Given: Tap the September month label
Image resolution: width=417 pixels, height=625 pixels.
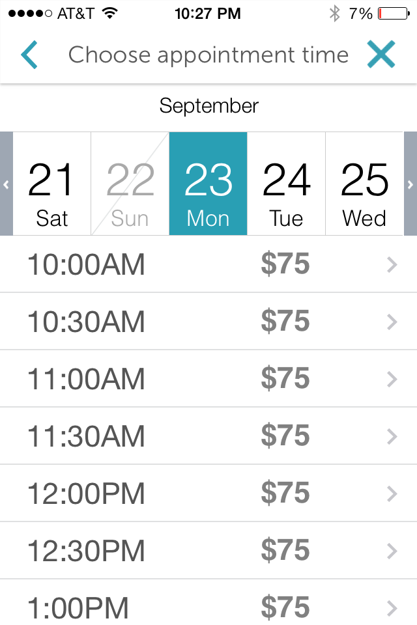Looking at the screenshot, I should [x=208, y=106].
